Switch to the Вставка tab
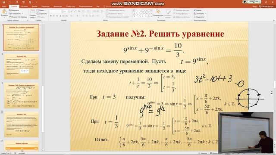This screenshot has width=276, height=155. 24,6
